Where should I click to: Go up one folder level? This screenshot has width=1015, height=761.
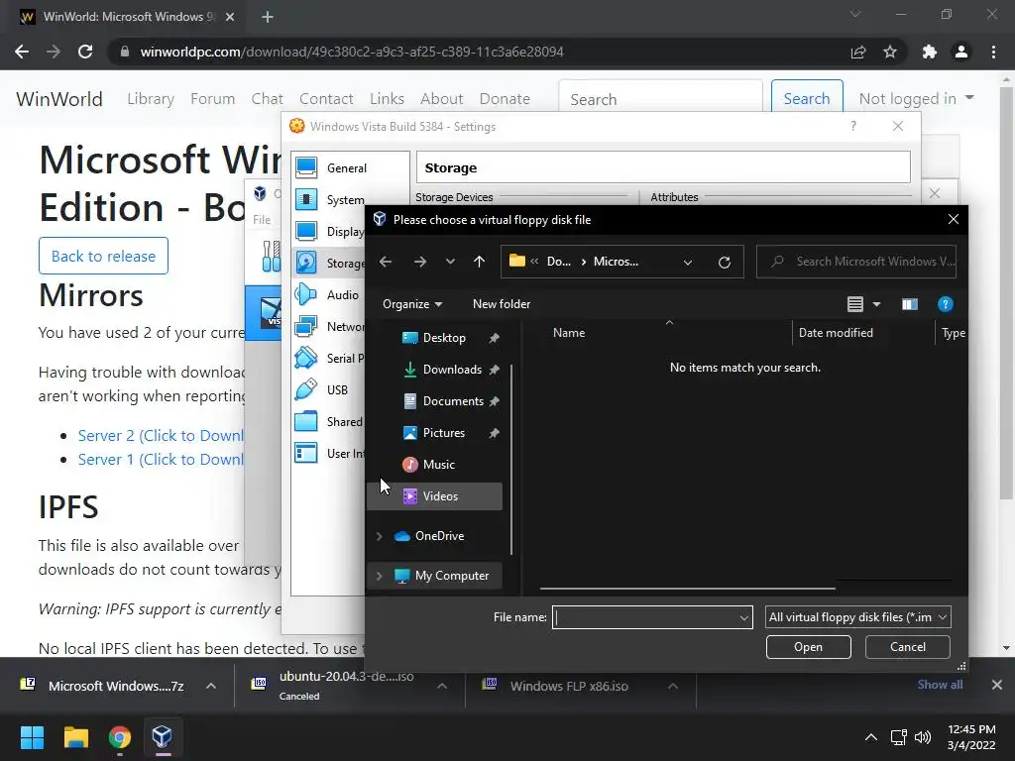479,262
